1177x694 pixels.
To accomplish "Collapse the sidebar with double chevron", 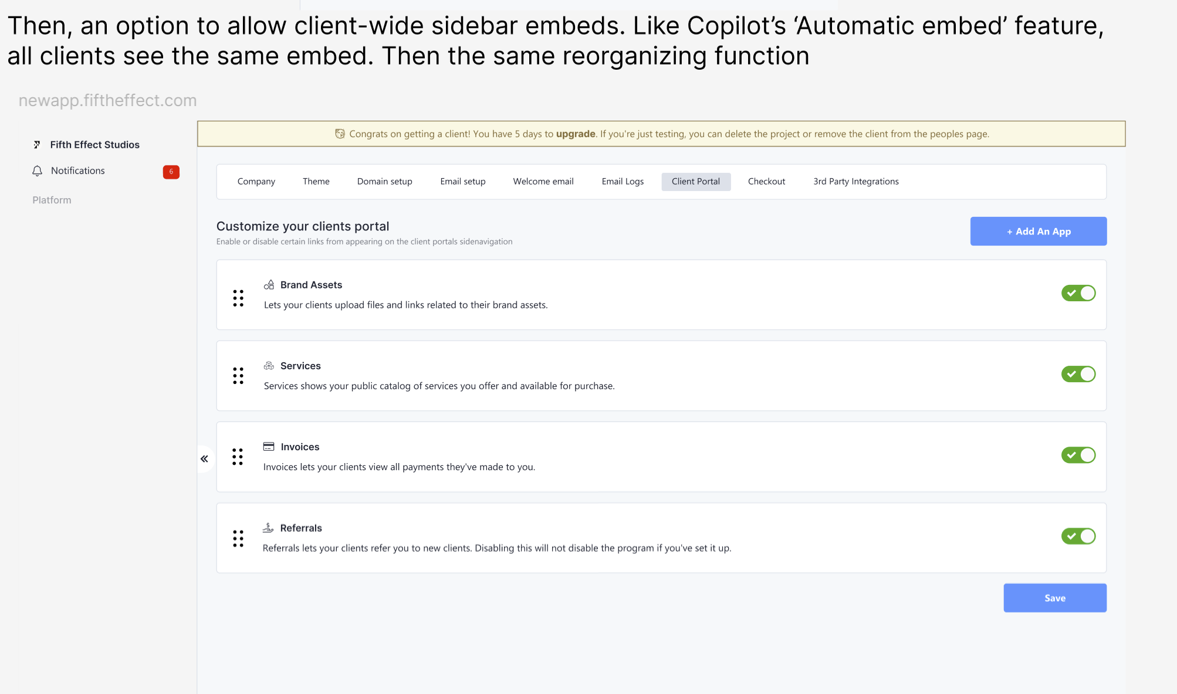I will tap(204, 459).
